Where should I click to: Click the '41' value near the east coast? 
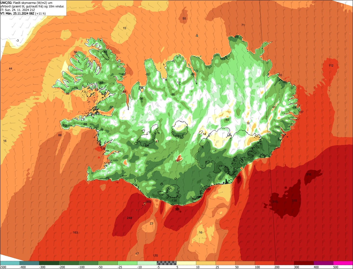(x=274, y=107)
